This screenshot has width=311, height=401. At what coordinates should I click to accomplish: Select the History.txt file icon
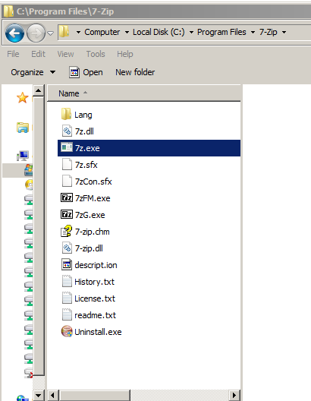[x=67, y=281]
